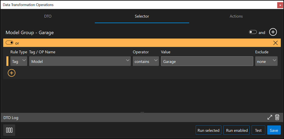The height and width of the screenshot is (139, 284).
Task: Toggle the 'or' switch in orange bar
Action: [x=10, y=43]
